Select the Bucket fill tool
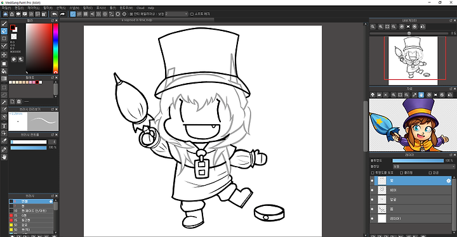This screenshot has height=237, width=457. (x=4, y=71)
